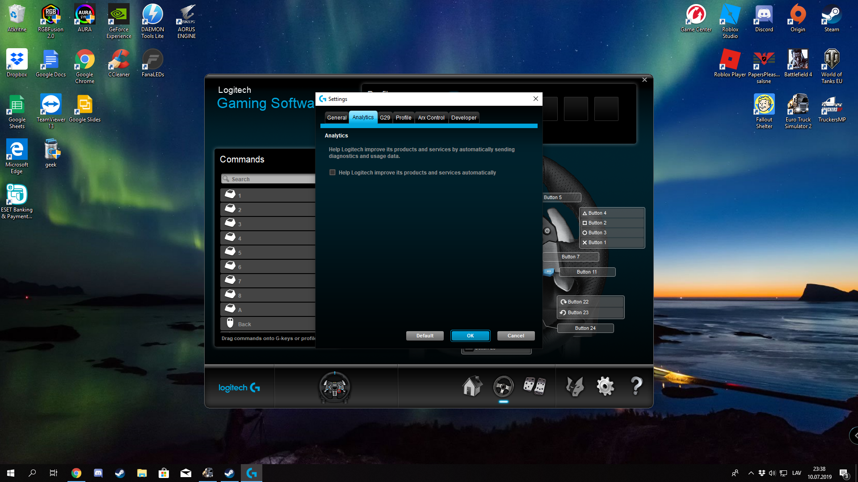Open the Profile tab
The height and width of the screenshot is (482, 858).
(x=404, y=118)
